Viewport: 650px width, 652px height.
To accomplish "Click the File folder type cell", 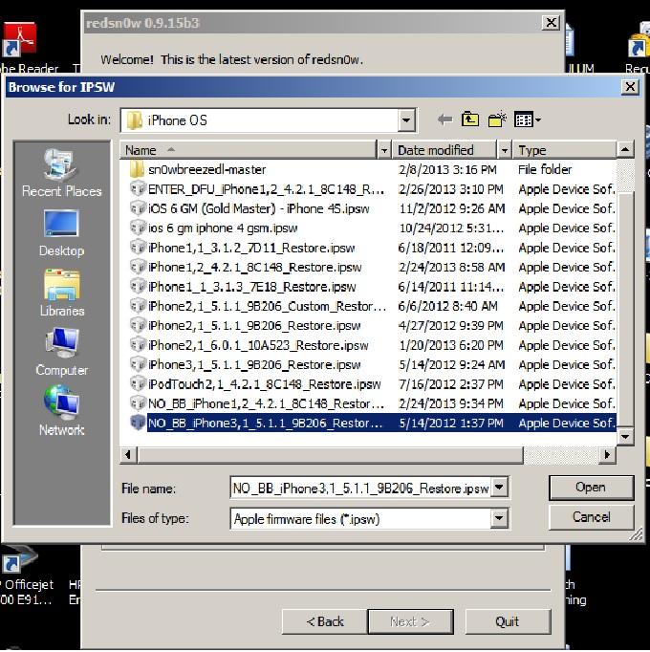I will (545, 169).
